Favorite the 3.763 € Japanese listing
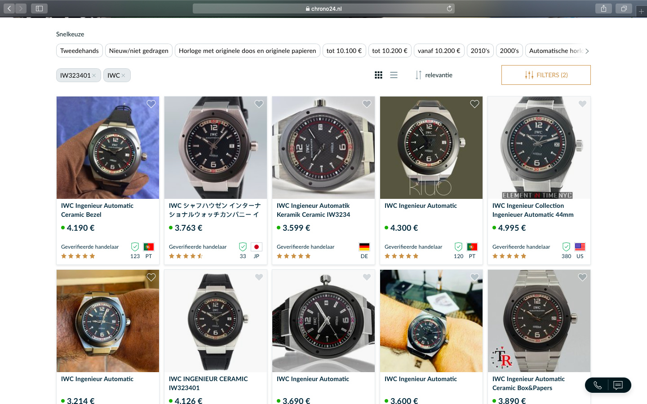This screenshot has height=404, width=647. (x=259, y=104)
